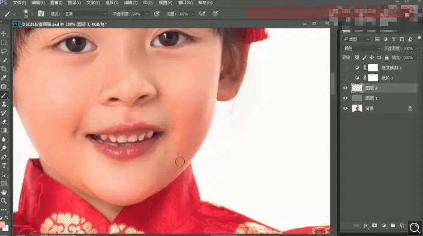This screenshot has width=423, height=236.
Task: Select the Path Selection tool
Action: 4,175
